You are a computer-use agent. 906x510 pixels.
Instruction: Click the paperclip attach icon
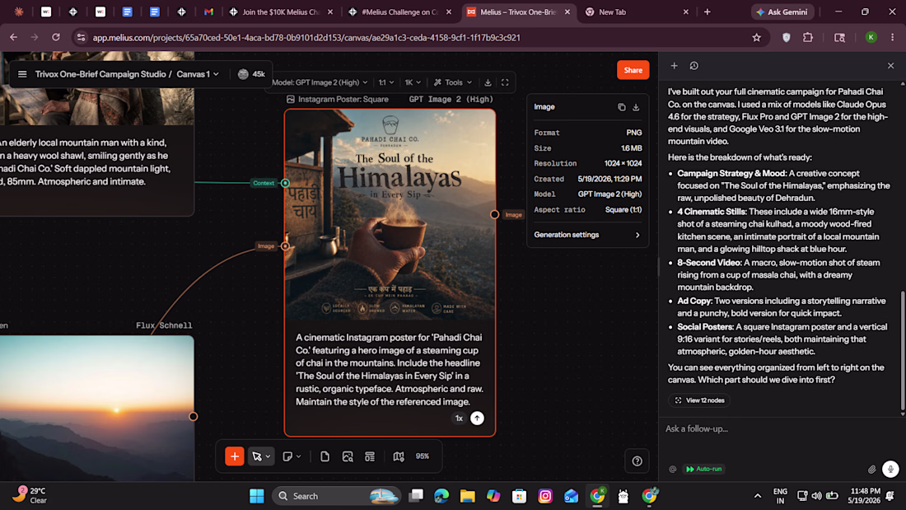[x=871, y=469]
